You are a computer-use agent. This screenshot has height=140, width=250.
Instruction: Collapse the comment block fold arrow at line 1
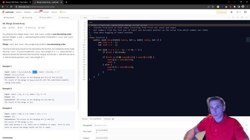[x=86, y=23]
